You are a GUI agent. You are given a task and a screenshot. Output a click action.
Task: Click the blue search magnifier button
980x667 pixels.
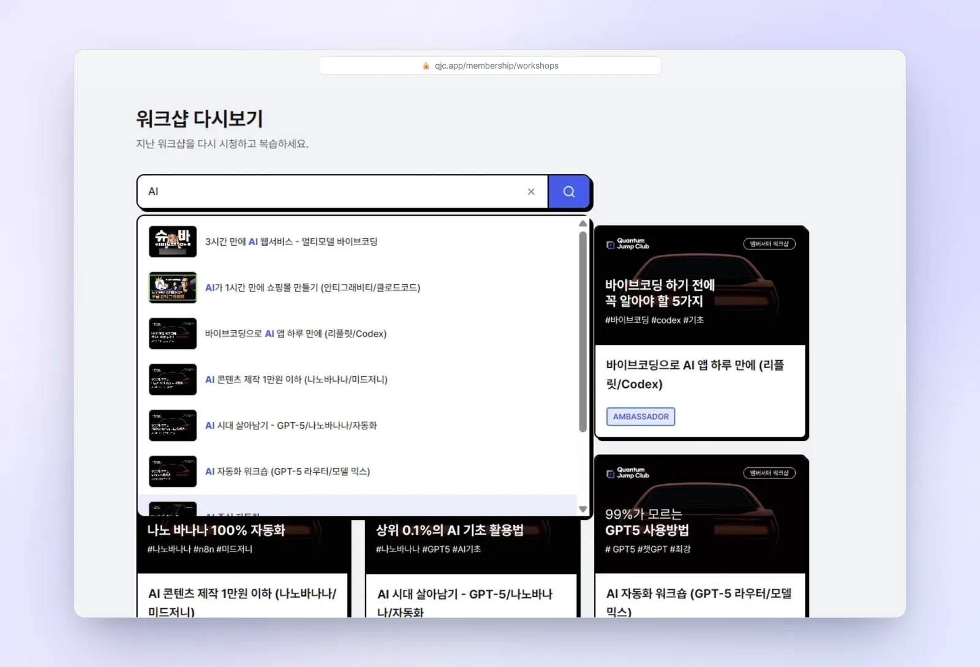(x=569, y=192)
